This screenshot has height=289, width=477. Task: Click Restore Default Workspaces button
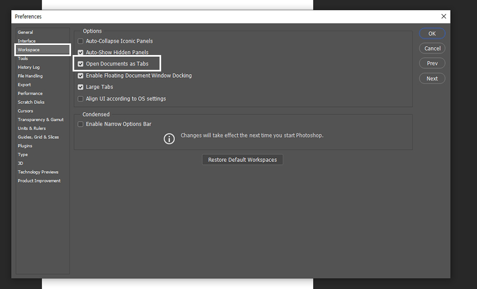[242, 160]
